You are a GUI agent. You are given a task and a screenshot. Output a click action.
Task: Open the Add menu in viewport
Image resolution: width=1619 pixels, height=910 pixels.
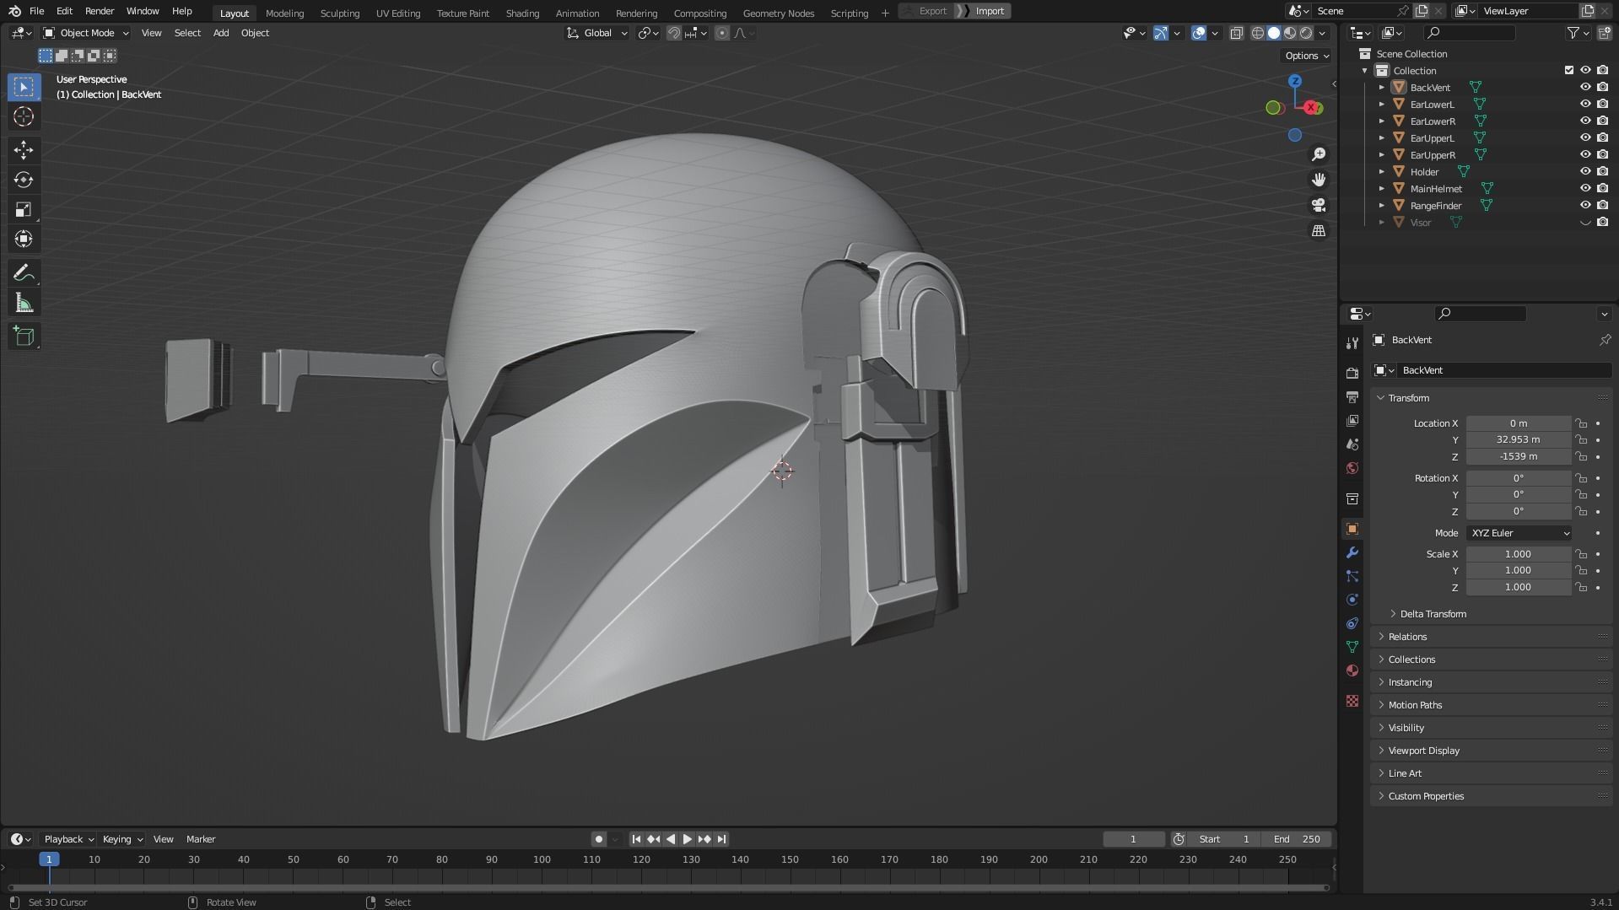coord(220,33)
